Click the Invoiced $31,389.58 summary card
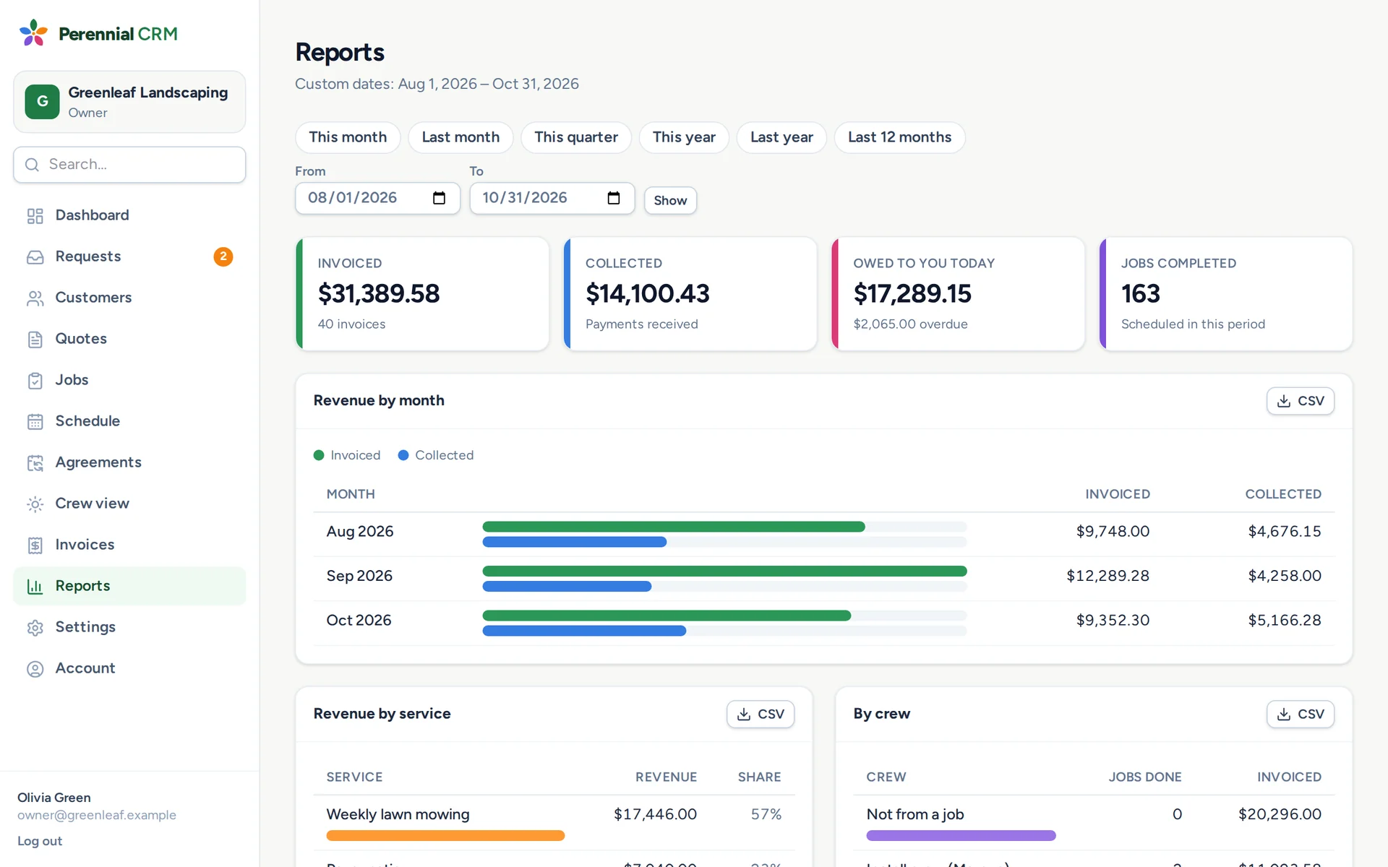This screenshot has width=1388, height=867. (x=423, y=294)
